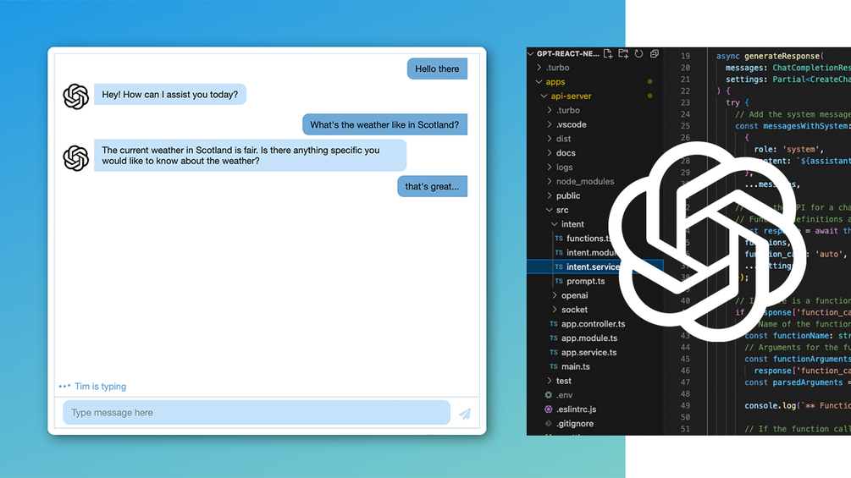This screenshot has height=478, width=851.
Task: Create a new folder in the explorer header
Action: tap(623, 53)
